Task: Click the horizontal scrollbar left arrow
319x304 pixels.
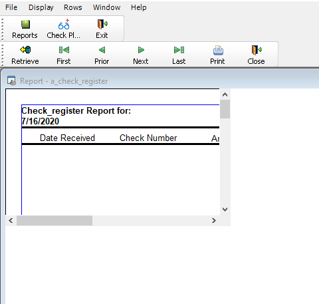Action: point(11,220)
